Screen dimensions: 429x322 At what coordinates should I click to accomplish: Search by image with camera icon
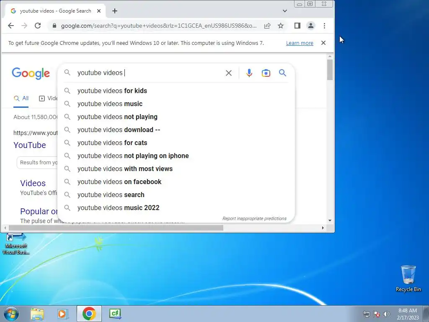(x=266, y=73)
